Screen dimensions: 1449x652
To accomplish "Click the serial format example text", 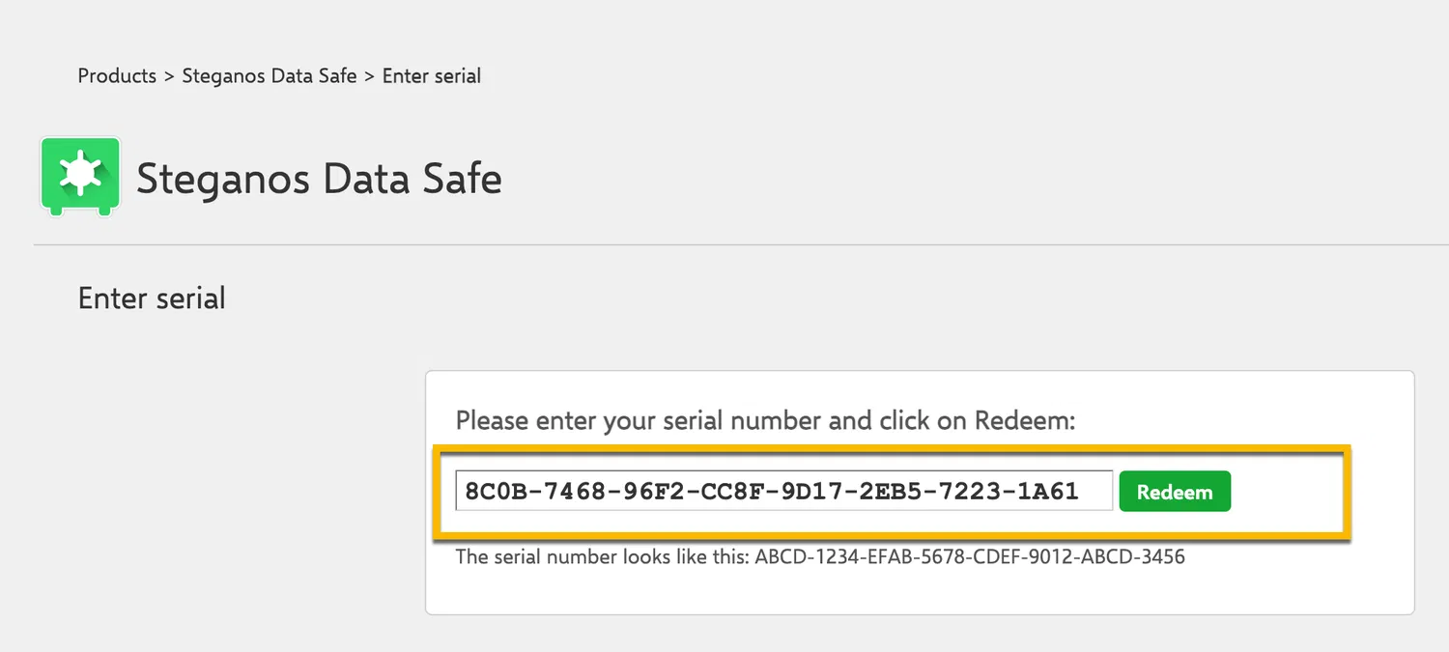I will tap(819, 556).
